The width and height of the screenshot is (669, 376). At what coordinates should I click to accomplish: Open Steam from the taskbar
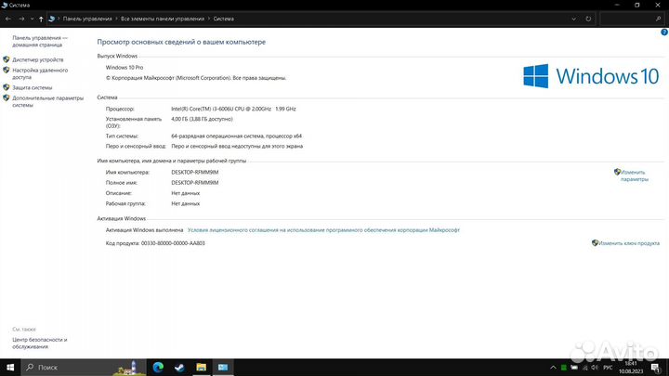pos(179,368)
